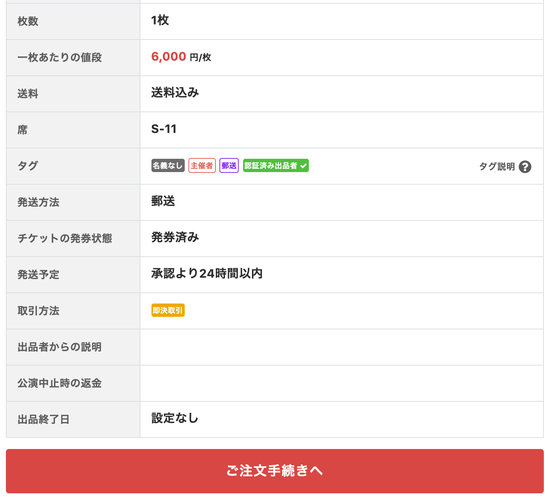Image resolution: width=549 pixels, height=497 pixels.
Task: Select the 主催者 red outlined tag
Action: click(202, 165)
